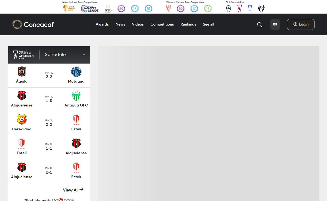Go to the Rankings menu item

(x=188, y=24)
